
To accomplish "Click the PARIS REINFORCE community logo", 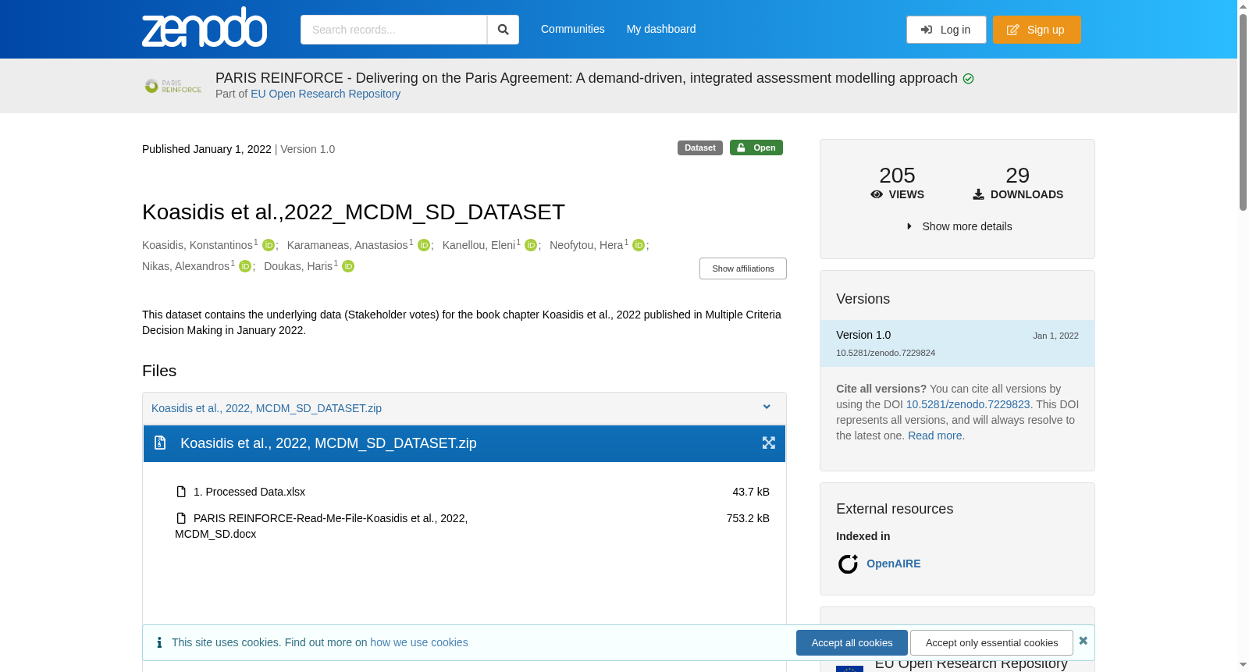I will click(x=173, y=86).
